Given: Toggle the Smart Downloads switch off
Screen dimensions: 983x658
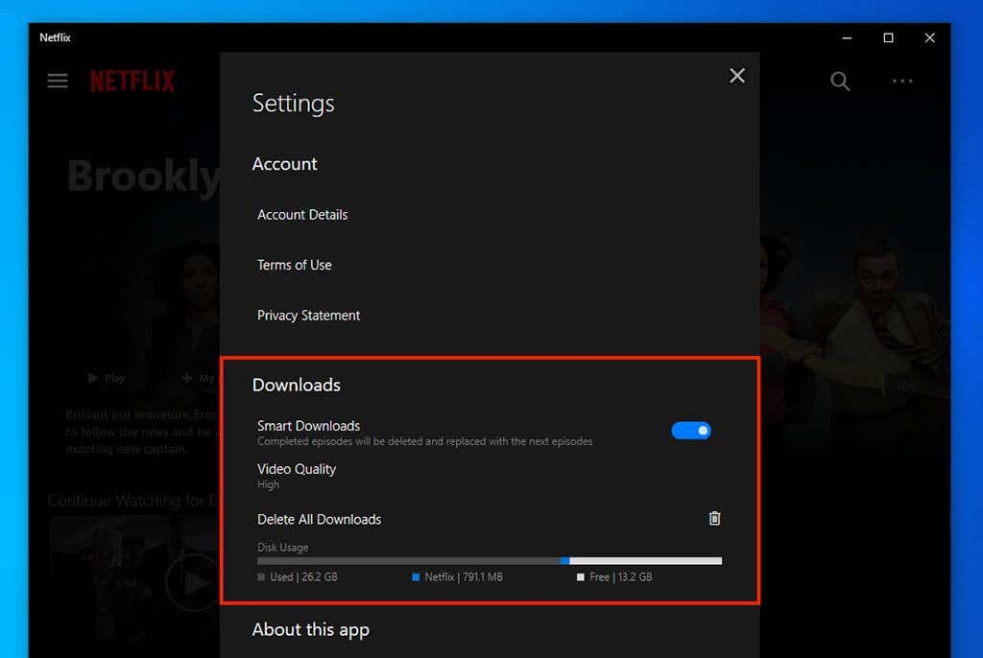Looking at the screenshot, I should click(x=691, y=430).
